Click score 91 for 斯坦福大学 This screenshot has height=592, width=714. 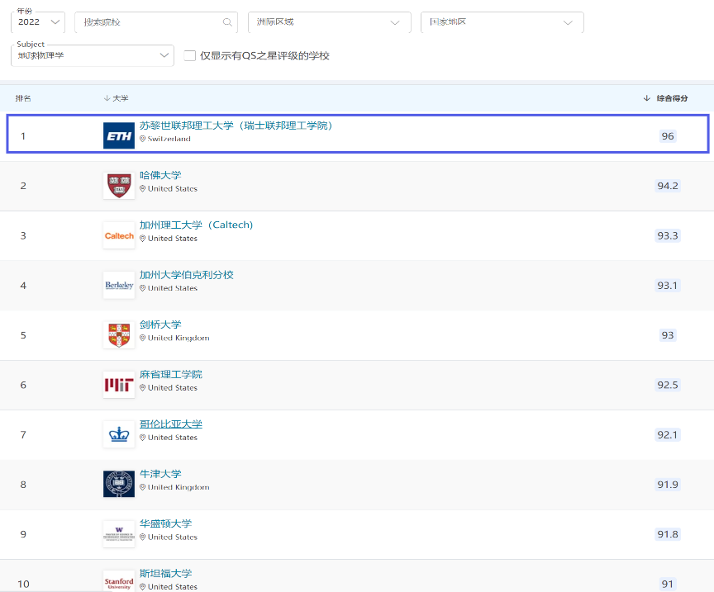(668, 584)
